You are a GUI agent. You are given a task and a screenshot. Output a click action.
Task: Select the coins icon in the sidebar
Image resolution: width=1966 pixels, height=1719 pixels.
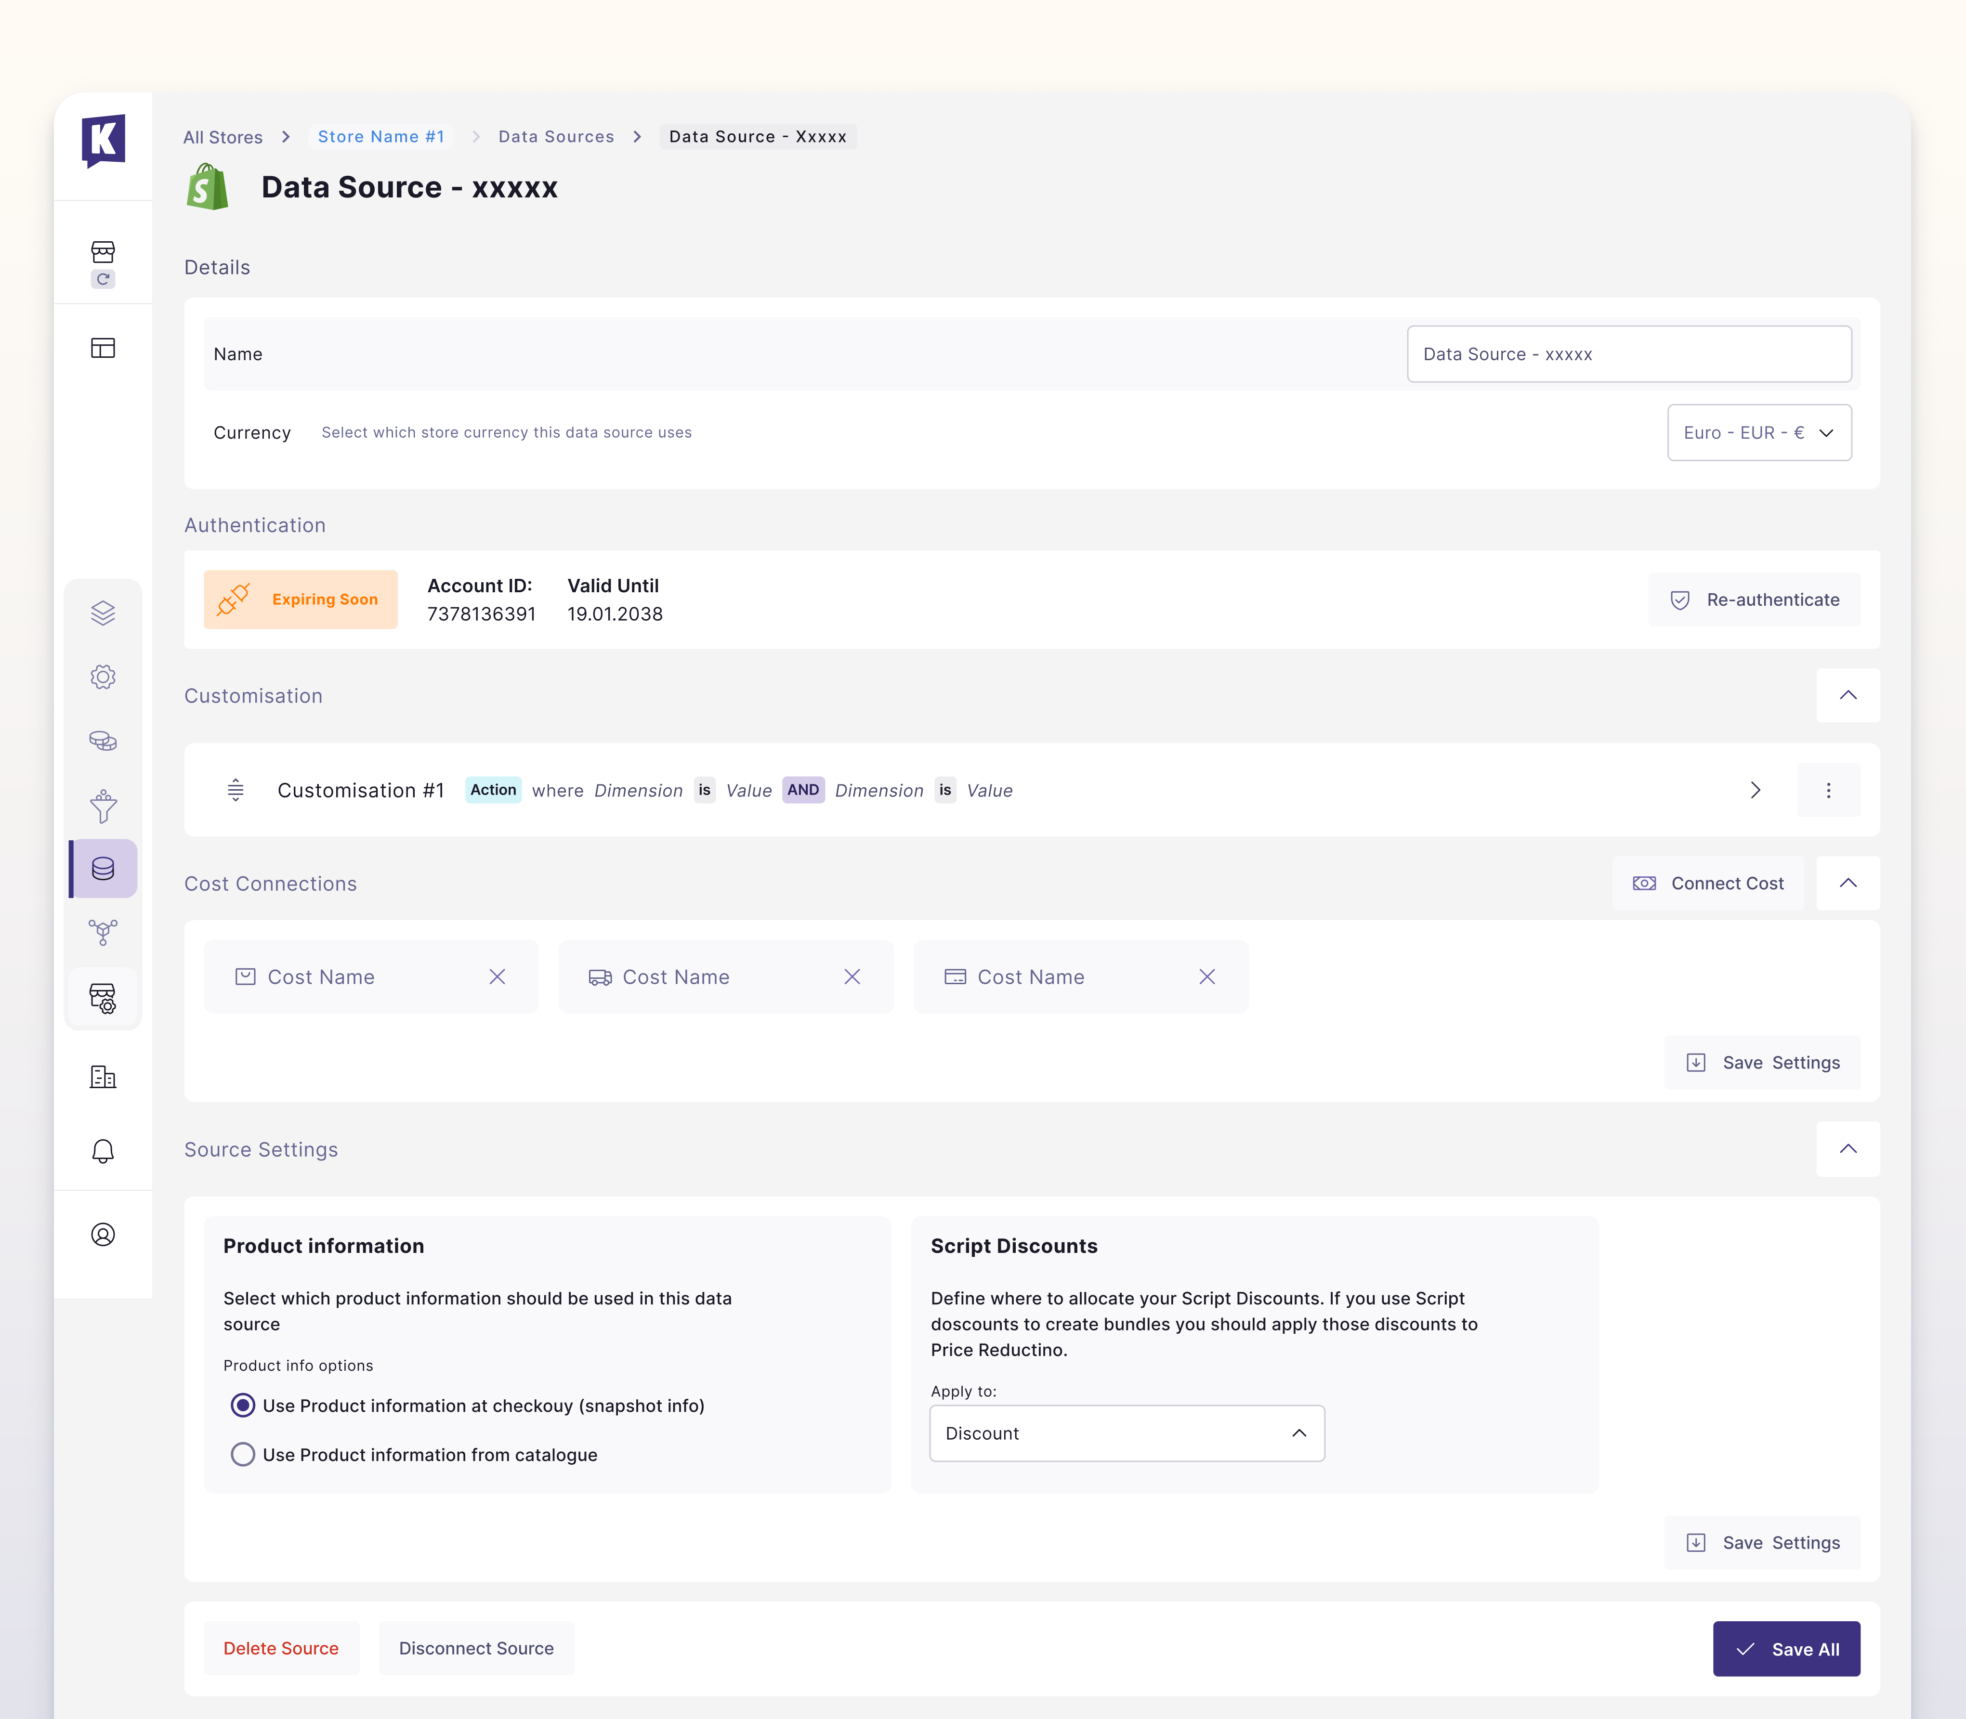pos(103,740)
